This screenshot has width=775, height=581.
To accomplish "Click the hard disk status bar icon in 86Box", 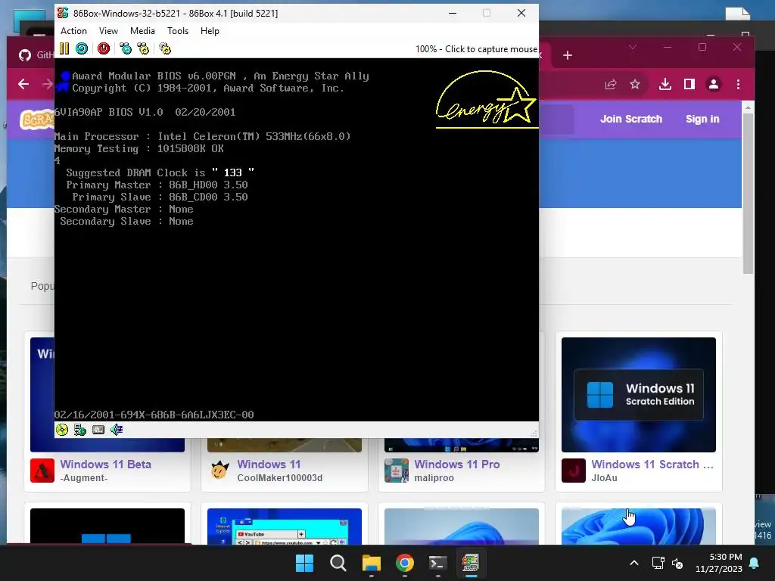I will click(98, 430).
